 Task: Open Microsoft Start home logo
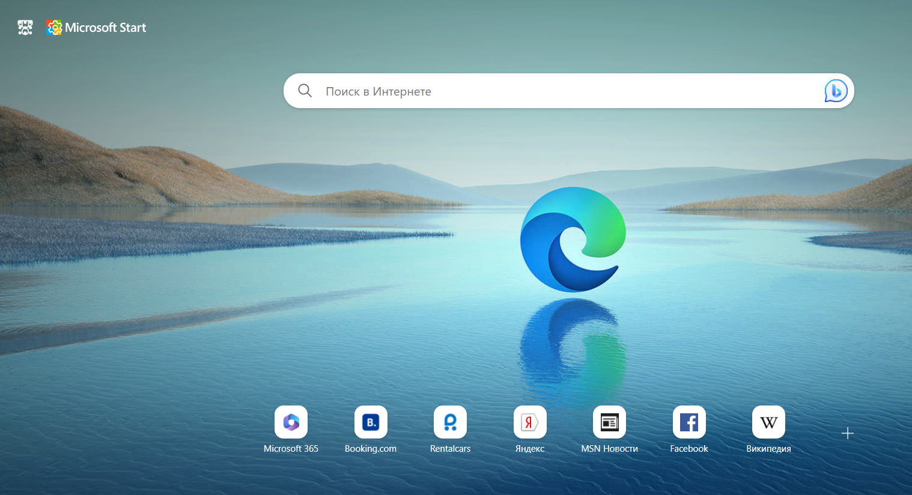point(96,28)
